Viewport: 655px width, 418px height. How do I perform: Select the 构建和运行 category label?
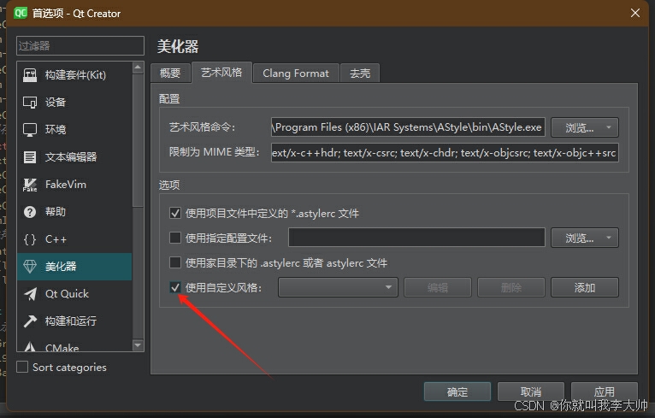(x=71, y=321)
